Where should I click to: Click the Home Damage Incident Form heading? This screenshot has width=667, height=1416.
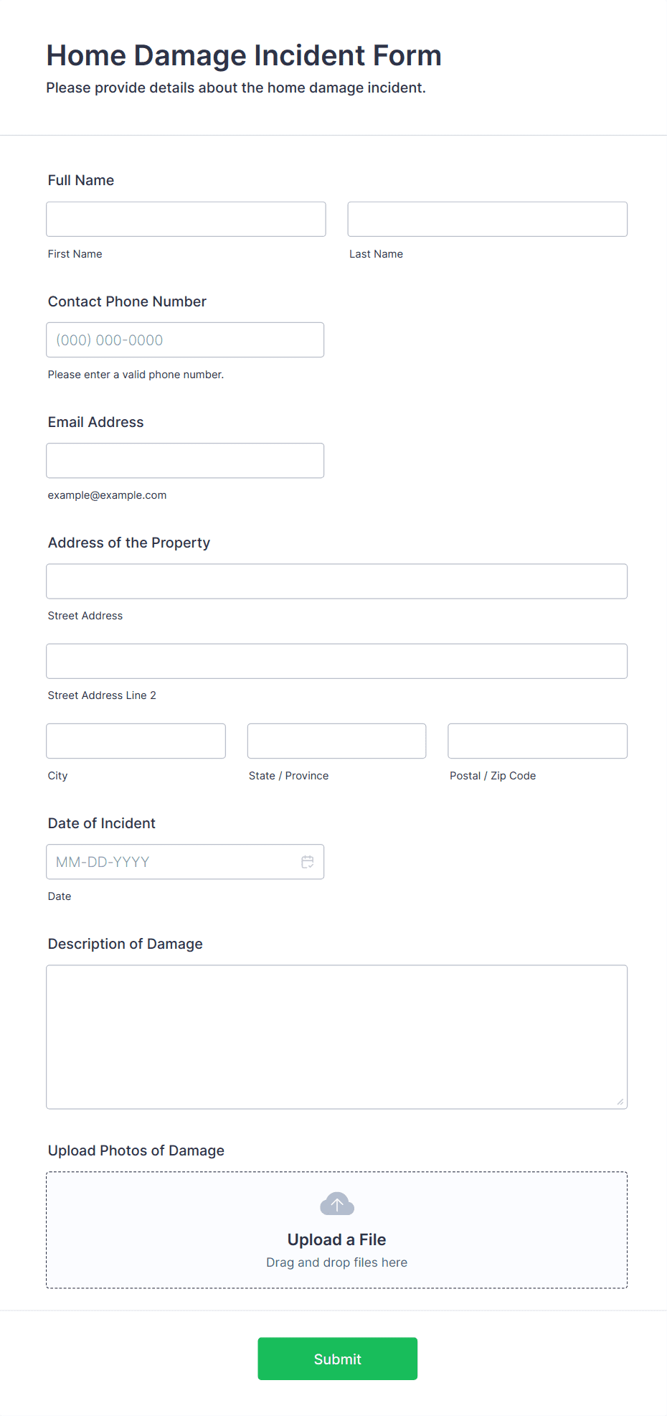click(244, 55)
